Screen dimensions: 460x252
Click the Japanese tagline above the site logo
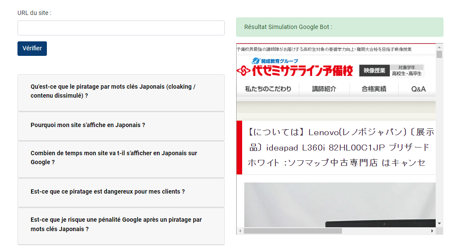pos(324,49)
